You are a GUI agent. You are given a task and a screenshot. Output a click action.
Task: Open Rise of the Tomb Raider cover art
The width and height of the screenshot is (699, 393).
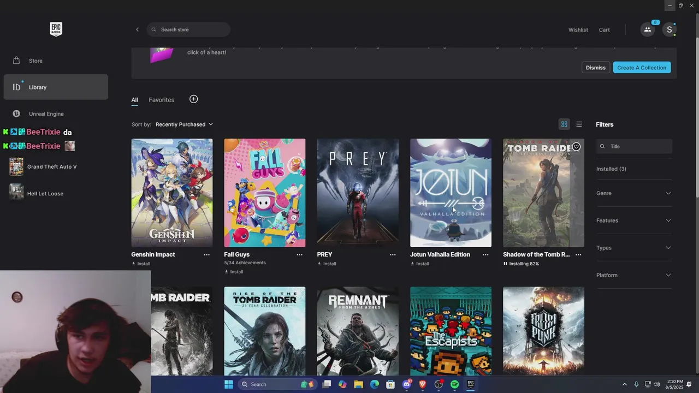point(265,331)
